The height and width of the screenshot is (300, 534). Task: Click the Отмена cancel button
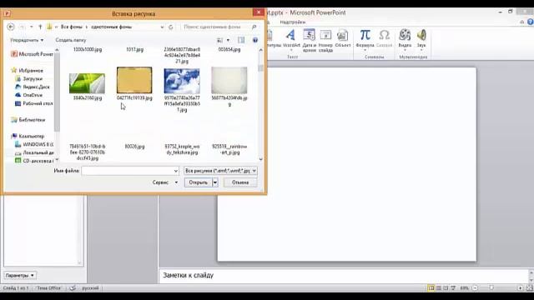(x=240, y=182)
